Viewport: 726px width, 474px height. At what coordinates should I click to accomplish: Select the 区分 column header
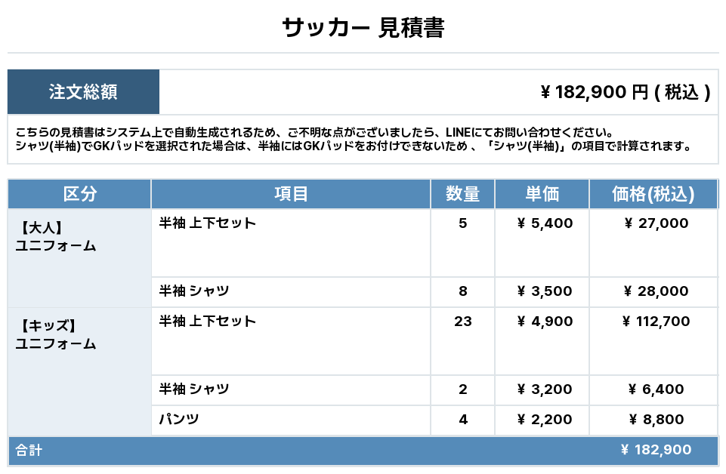point(79,194)
